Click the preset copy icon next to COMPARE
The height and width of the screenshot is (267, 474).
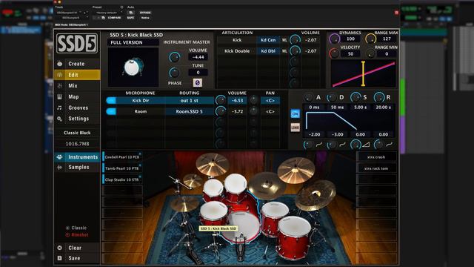(x=104, y=18)
